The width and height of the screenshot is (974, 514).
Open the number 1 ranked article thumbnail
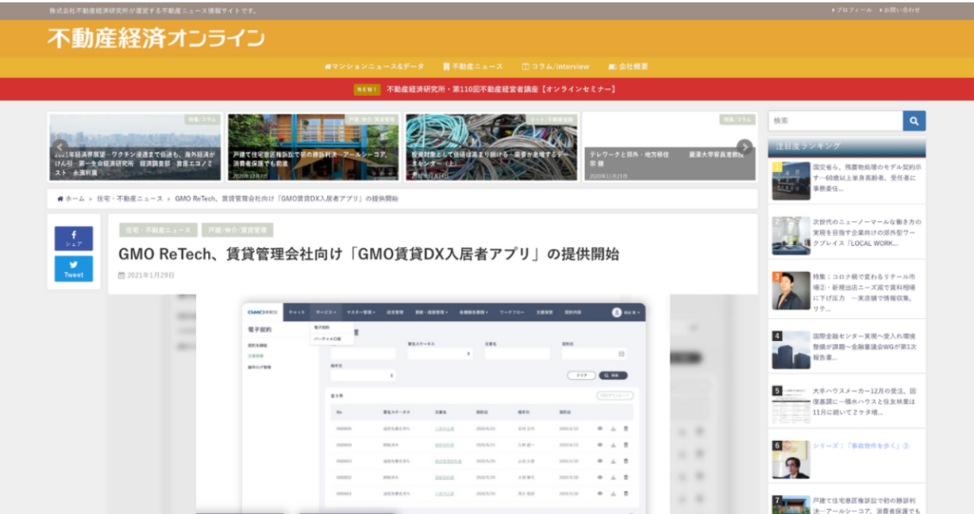790,181
